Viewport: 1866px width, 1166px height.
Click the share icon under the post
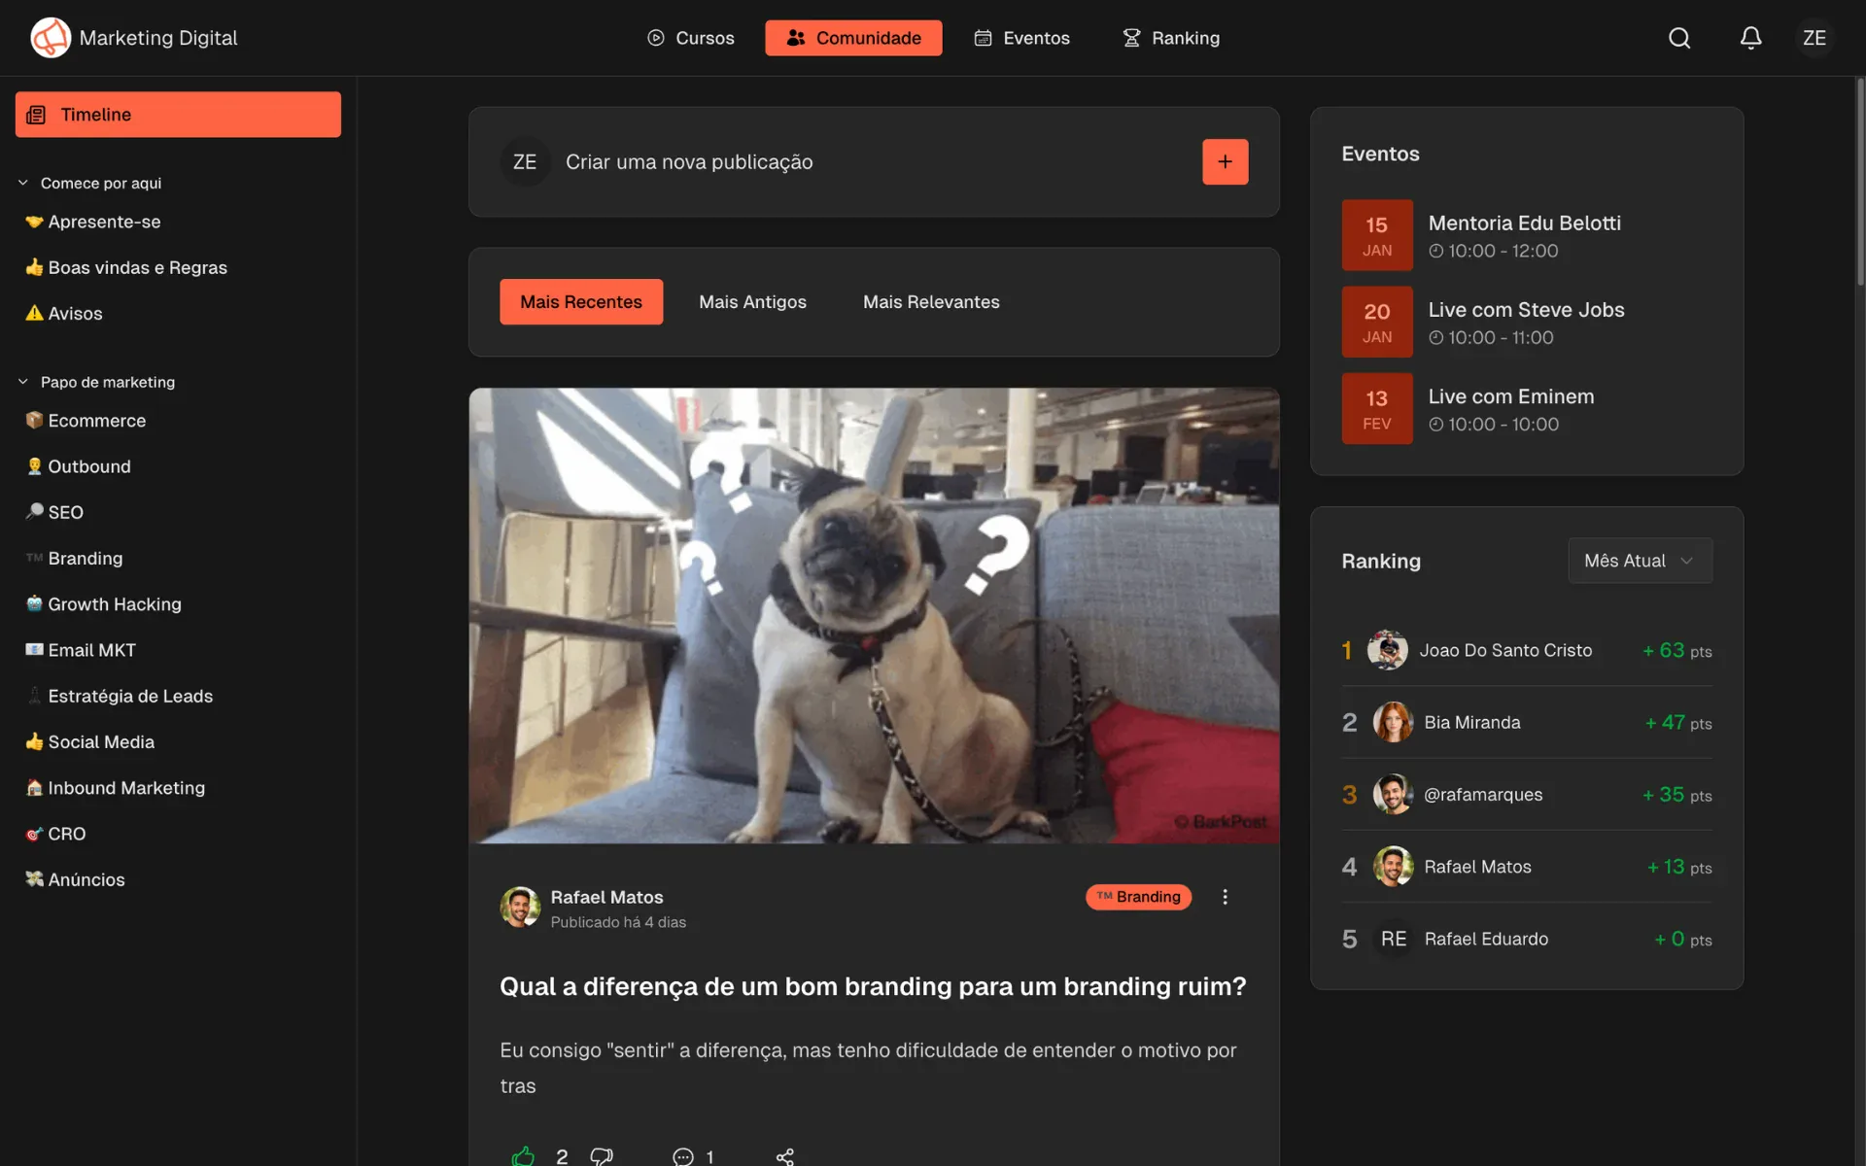[785, 1155]
